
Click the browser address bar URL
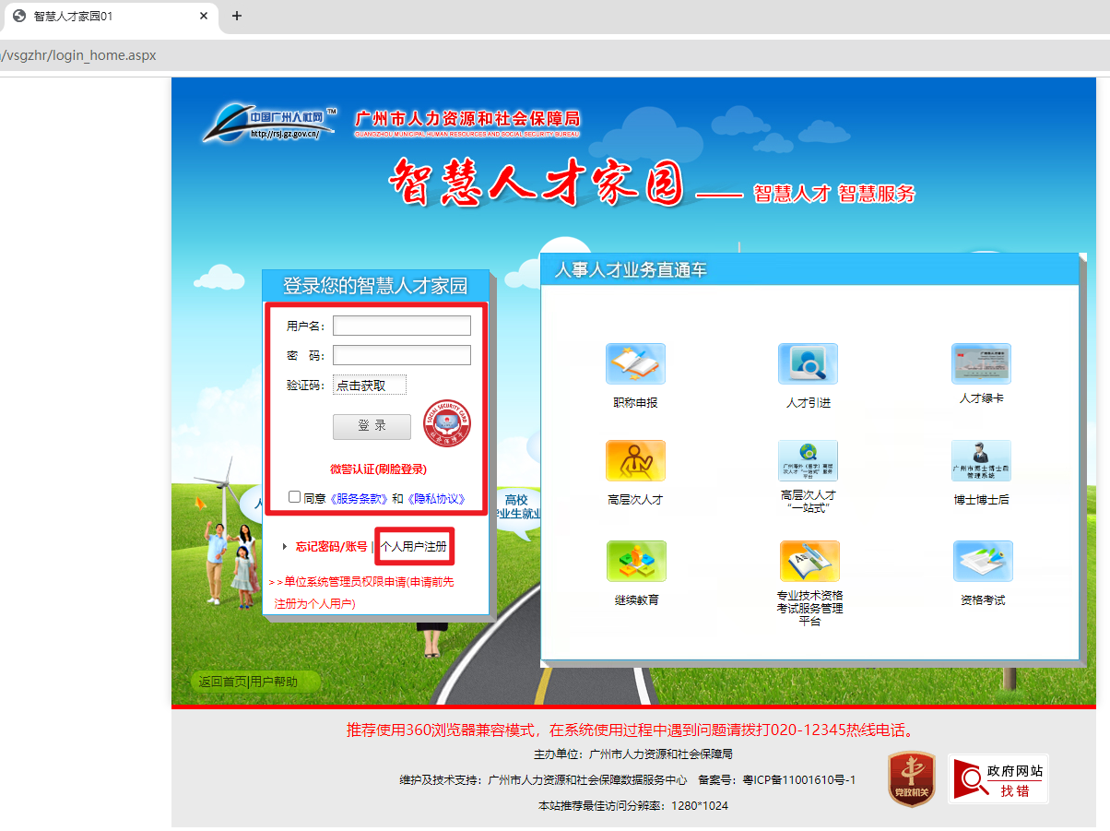tap(78, 55)
